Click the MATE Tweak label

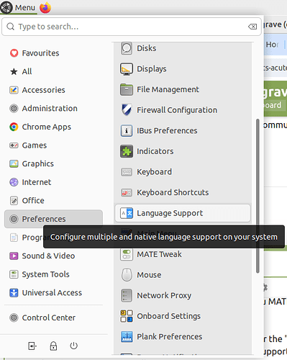click(x=159, y=254)
